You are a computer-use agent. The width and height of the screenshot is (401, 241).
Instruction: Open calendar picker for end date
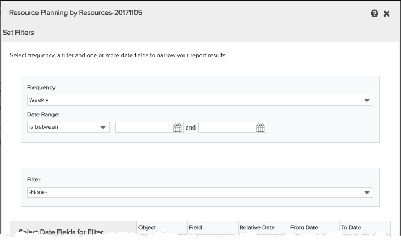tap(261, 127)
